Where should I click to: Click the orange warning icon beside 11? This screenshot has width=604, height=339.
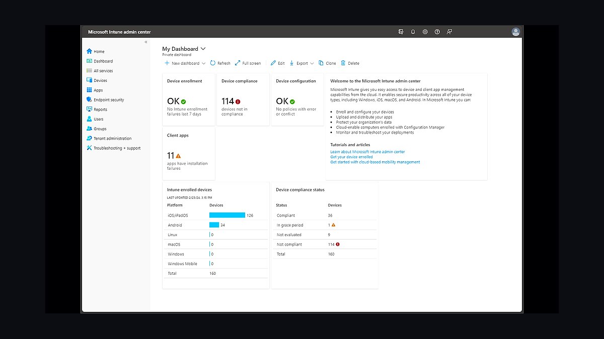178,156
